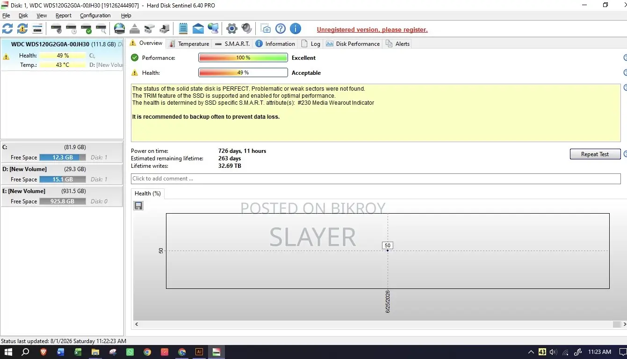The height and width of the screenshot is (359, 627).
Task: Open the View menu
Action: (x=42, y=15)
